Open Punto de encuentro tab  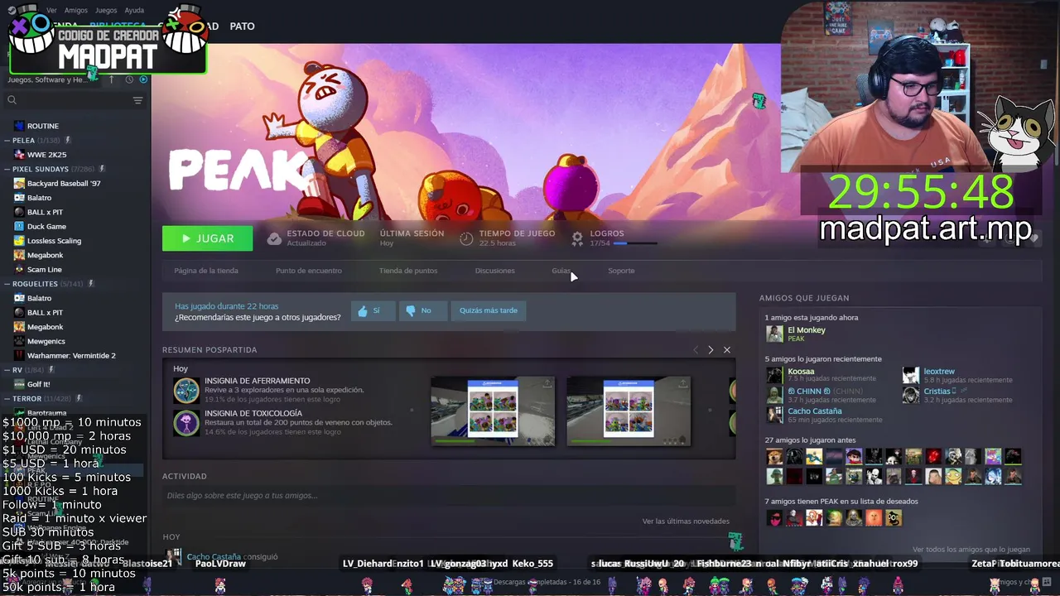(309, 271)
